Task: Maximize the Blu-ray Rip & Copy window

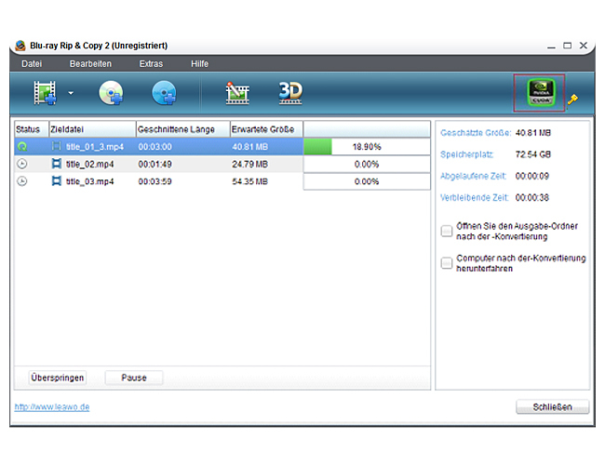Action: [x=567, y=46]
